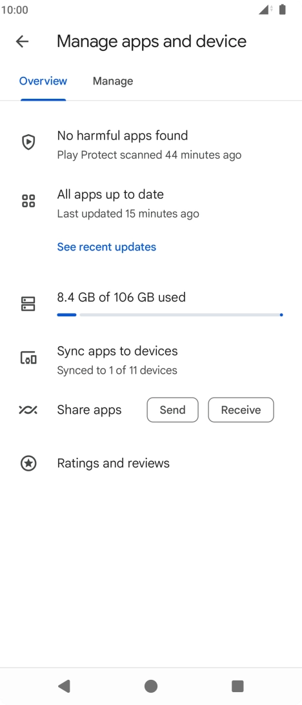Screen dimensions: 302x705
Task: Tap the Android back triangle button
Action: (x=65, y=686)
